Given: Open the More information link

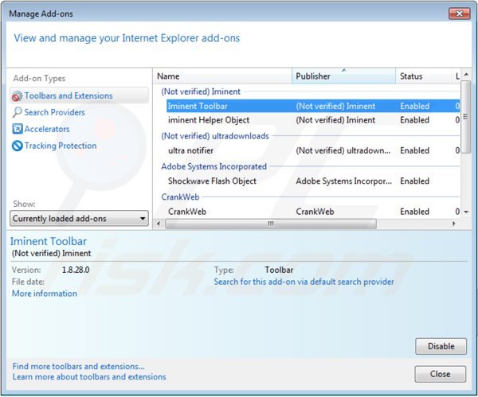Looking at the screenshot, I should pyautogui.click(x=45, y=294).
